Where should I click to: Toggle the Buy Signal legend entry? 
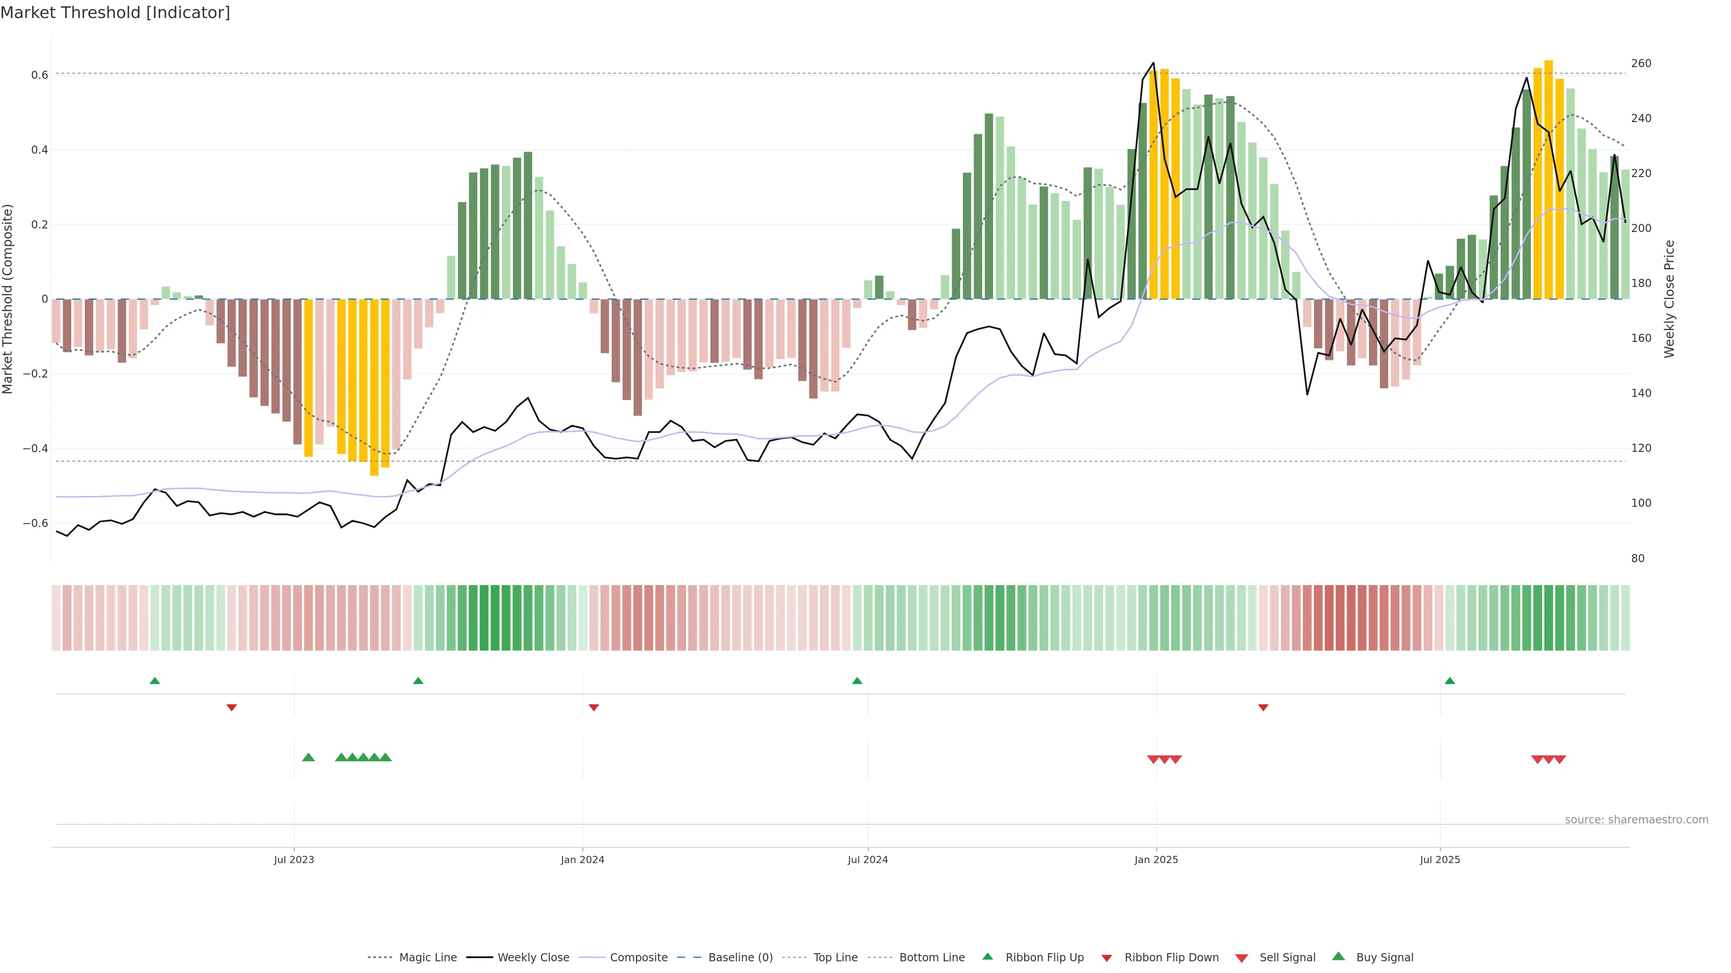(x=1384, y=958)
